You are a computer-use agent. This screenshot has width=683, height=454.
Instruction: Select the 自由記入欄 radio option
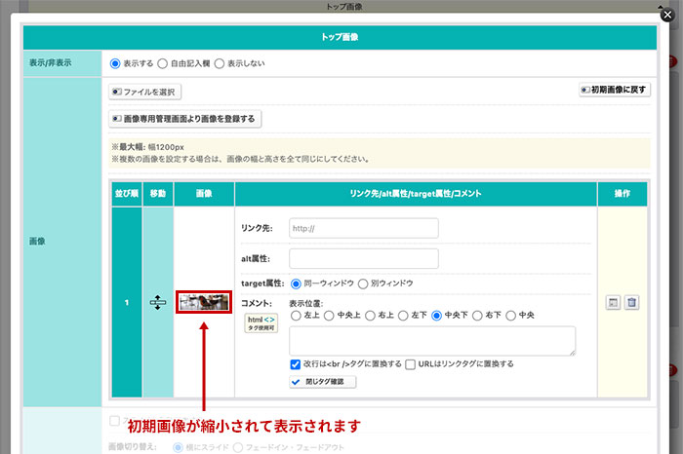[x=163, y=63]
